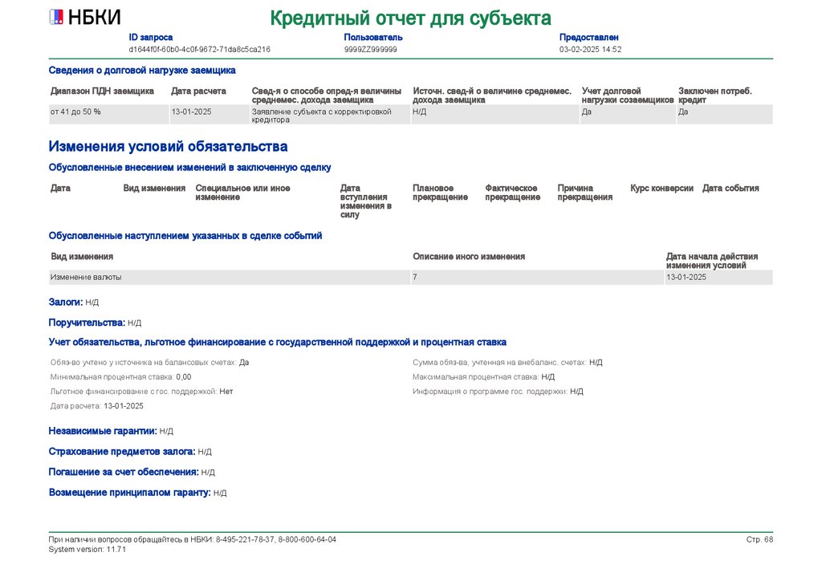Click the НБКИ contact phone numbers footer line
Screen dimensions: 822x581
(x=193, y=539)
